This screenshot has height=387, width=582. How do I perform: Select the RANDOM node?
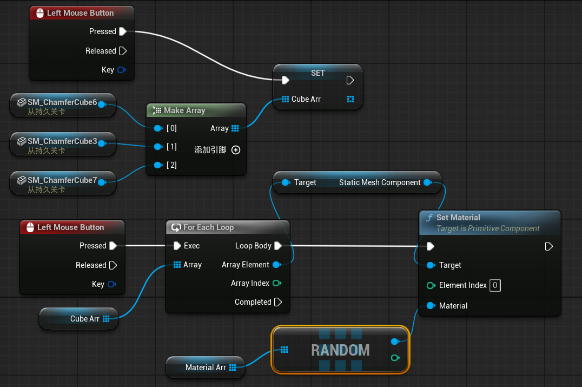click(340, 350)
